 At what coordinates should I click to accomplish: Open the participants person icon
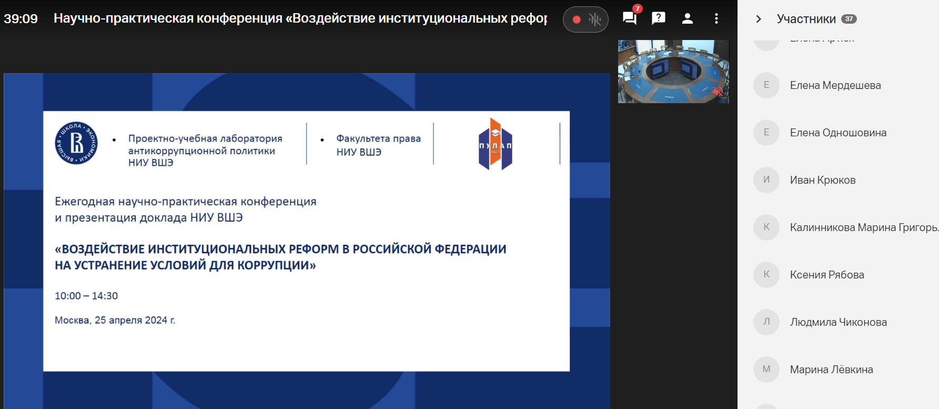click(687, 18)
